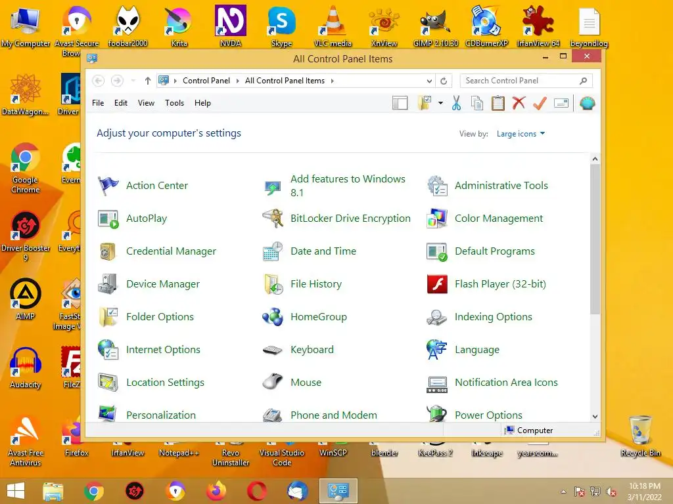Click the Cut scissors toolbar icon
Image resolution: width=673 pixels, height=504 pixels.
(456, 103)
